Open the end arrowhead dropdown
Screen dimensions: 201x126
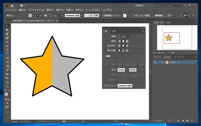[x=138, y=70]
